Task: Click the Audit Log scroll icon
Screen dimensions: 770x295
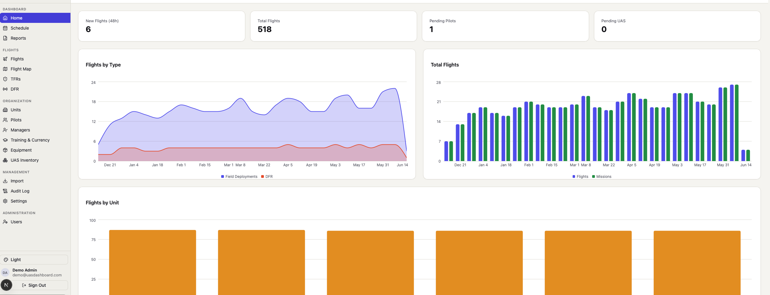Action: click(5, 191)
